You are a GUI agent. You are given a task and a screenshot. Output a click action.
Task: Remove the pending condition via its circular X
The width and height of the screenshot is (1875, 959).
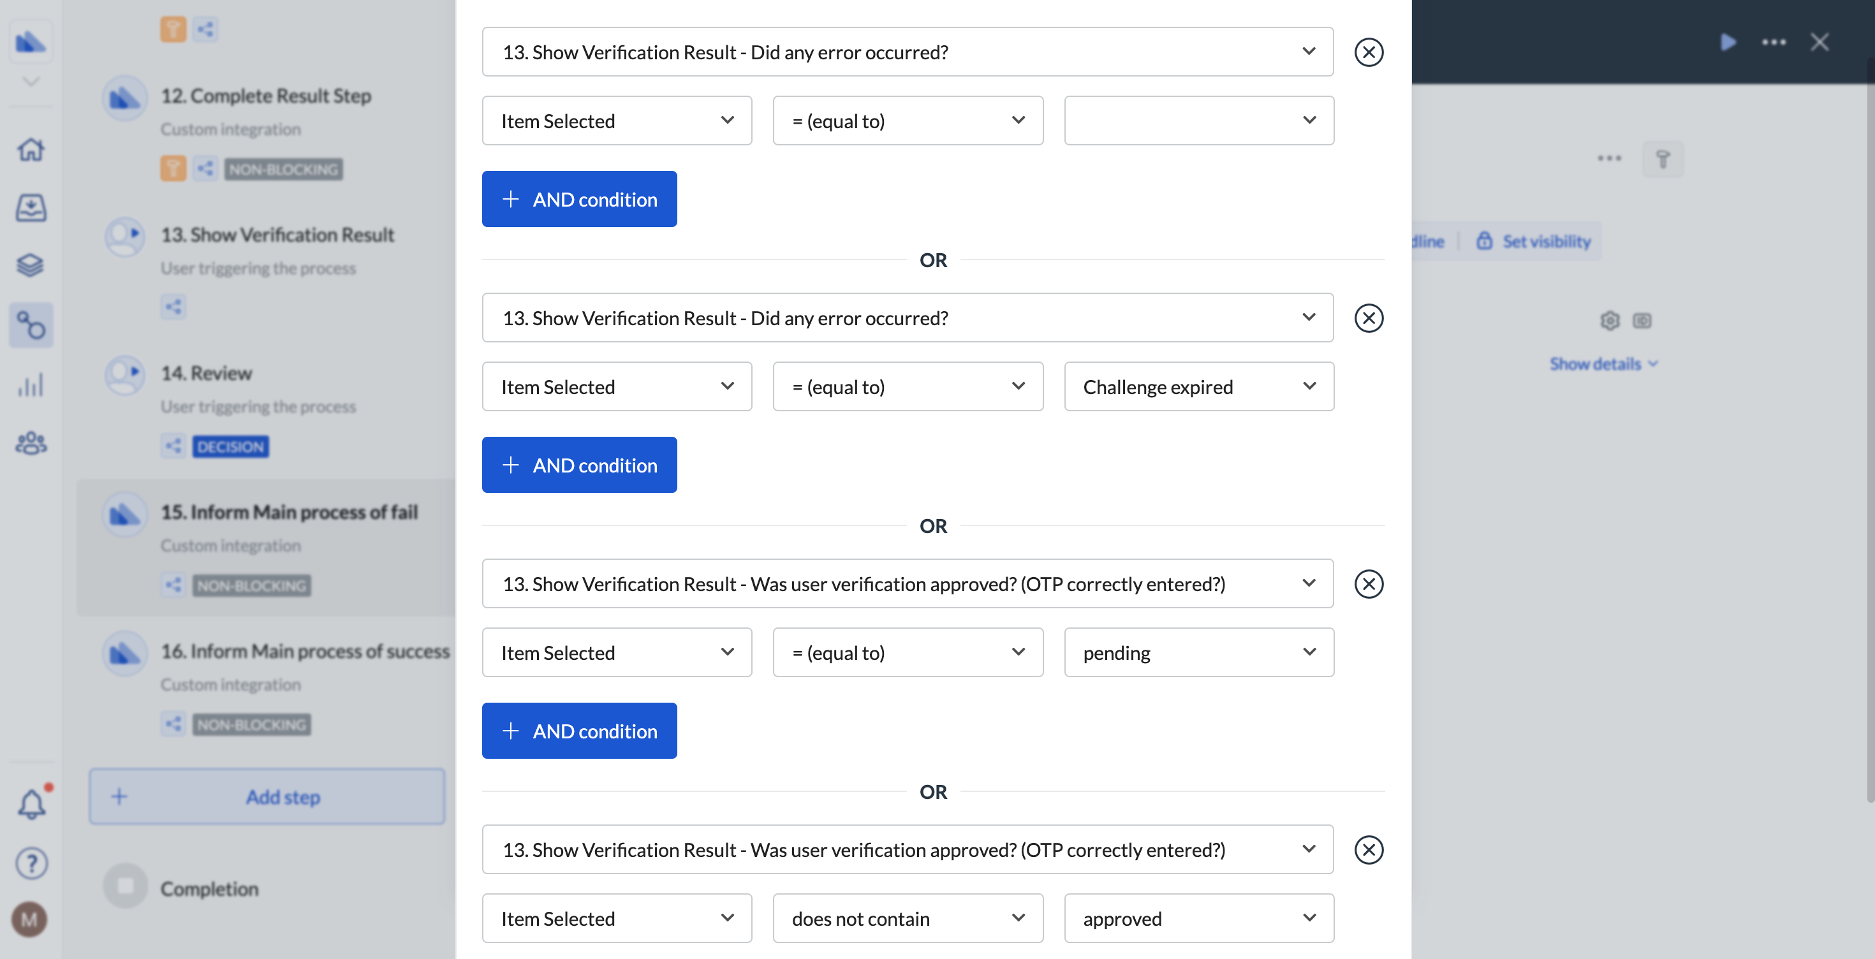click(x=1369, y=583)
